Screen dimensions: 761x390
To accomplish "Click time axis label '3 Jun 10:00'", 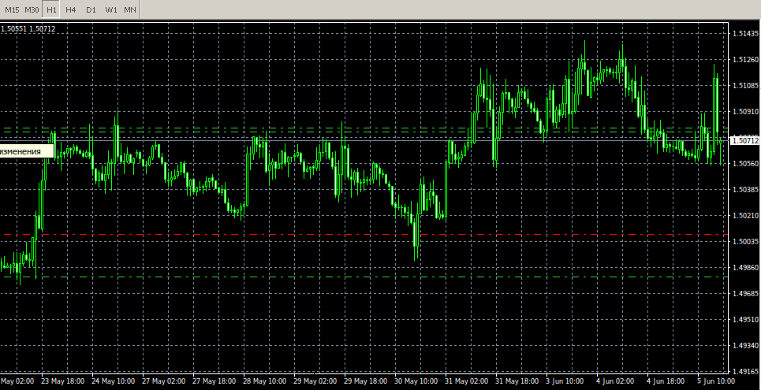I will coord(565,381).
